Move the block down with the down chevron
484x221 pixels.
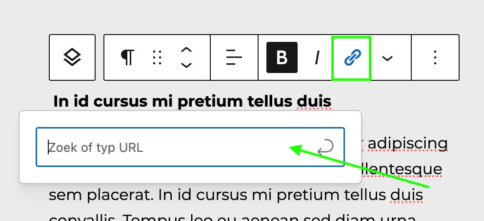[x=186, y=65]
